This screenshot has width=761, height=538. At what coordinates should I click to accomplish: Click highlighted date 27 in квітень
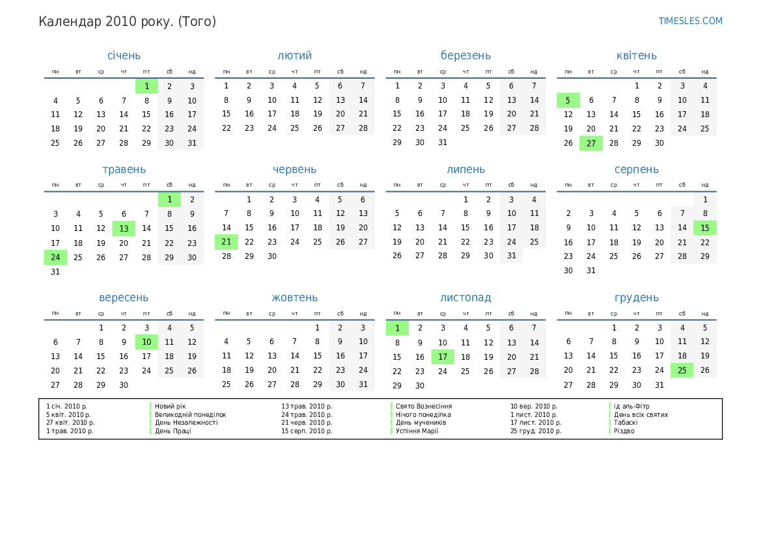(590, 143)
